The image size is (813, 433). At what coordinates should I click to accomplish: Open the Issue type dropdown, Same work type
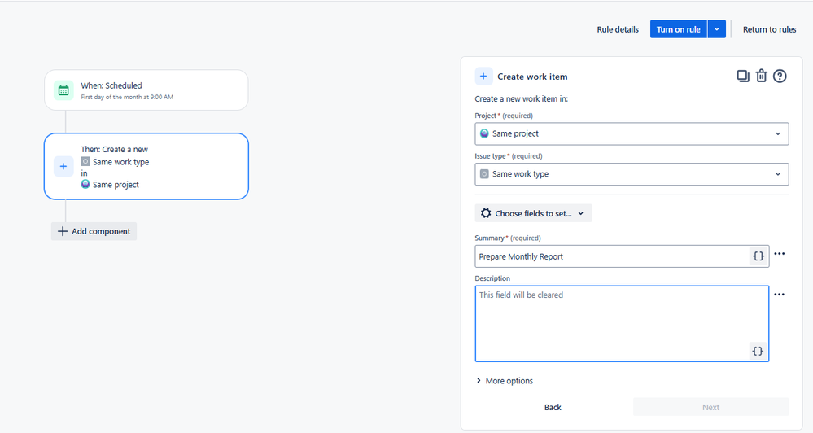pyautogui.click(x=632, y=174)
